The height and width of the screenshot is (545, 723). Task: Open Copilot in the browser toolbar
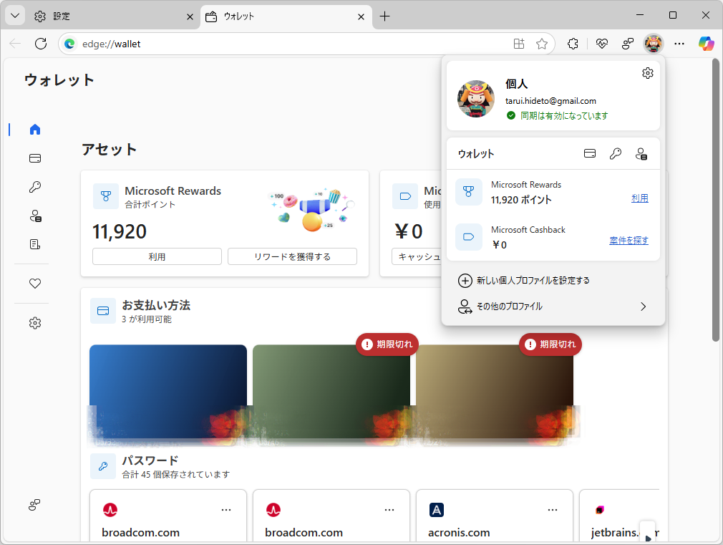[706, 44]
